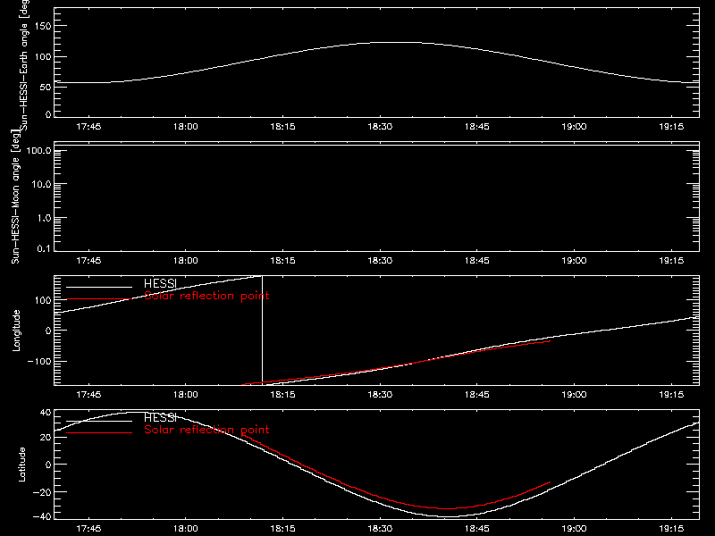
Task: Click 100 tick on Longitude axis
Action: coord(43,300)
